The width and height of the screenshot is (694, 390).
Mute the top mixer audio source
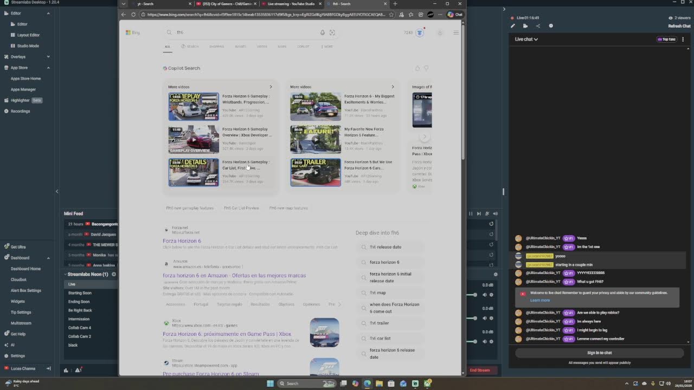[x=484, y=295]
